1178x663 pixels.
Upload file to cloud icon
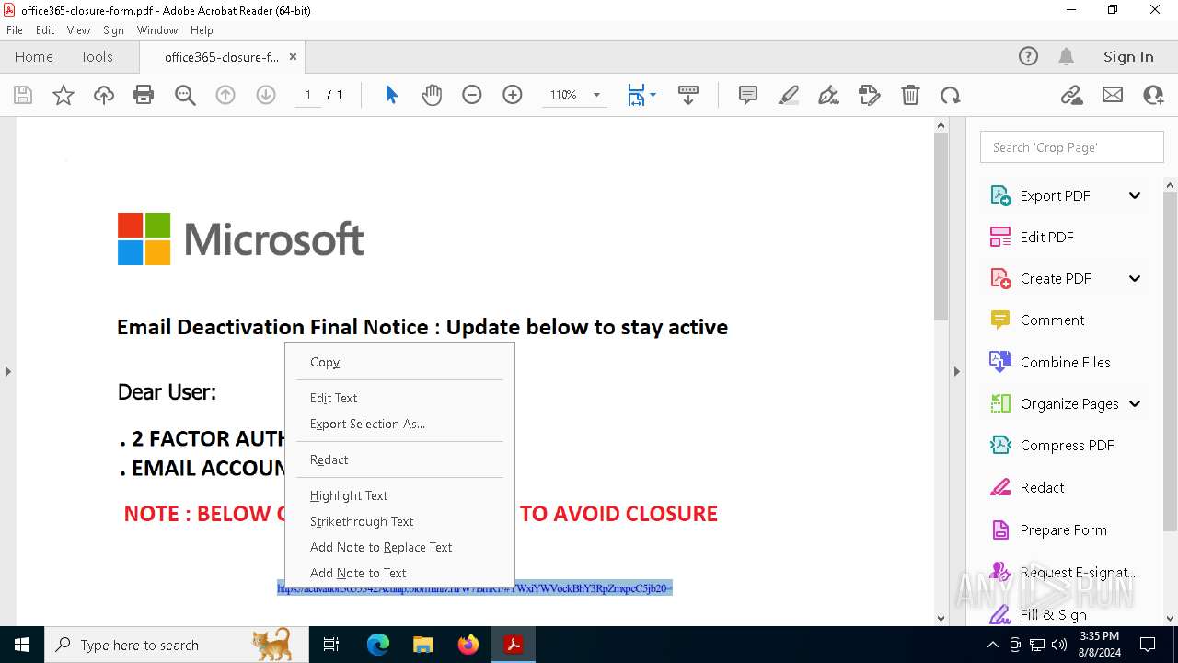point(104,95)
